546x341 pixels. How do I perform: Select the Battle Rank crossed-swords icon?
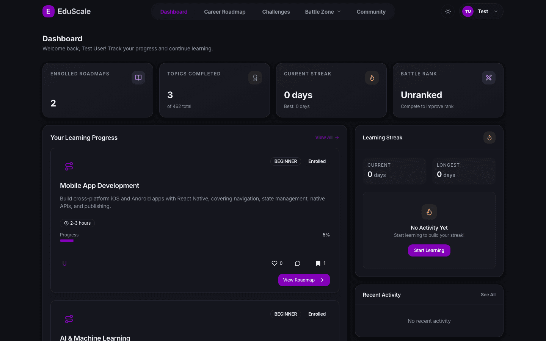click(488, 78)
